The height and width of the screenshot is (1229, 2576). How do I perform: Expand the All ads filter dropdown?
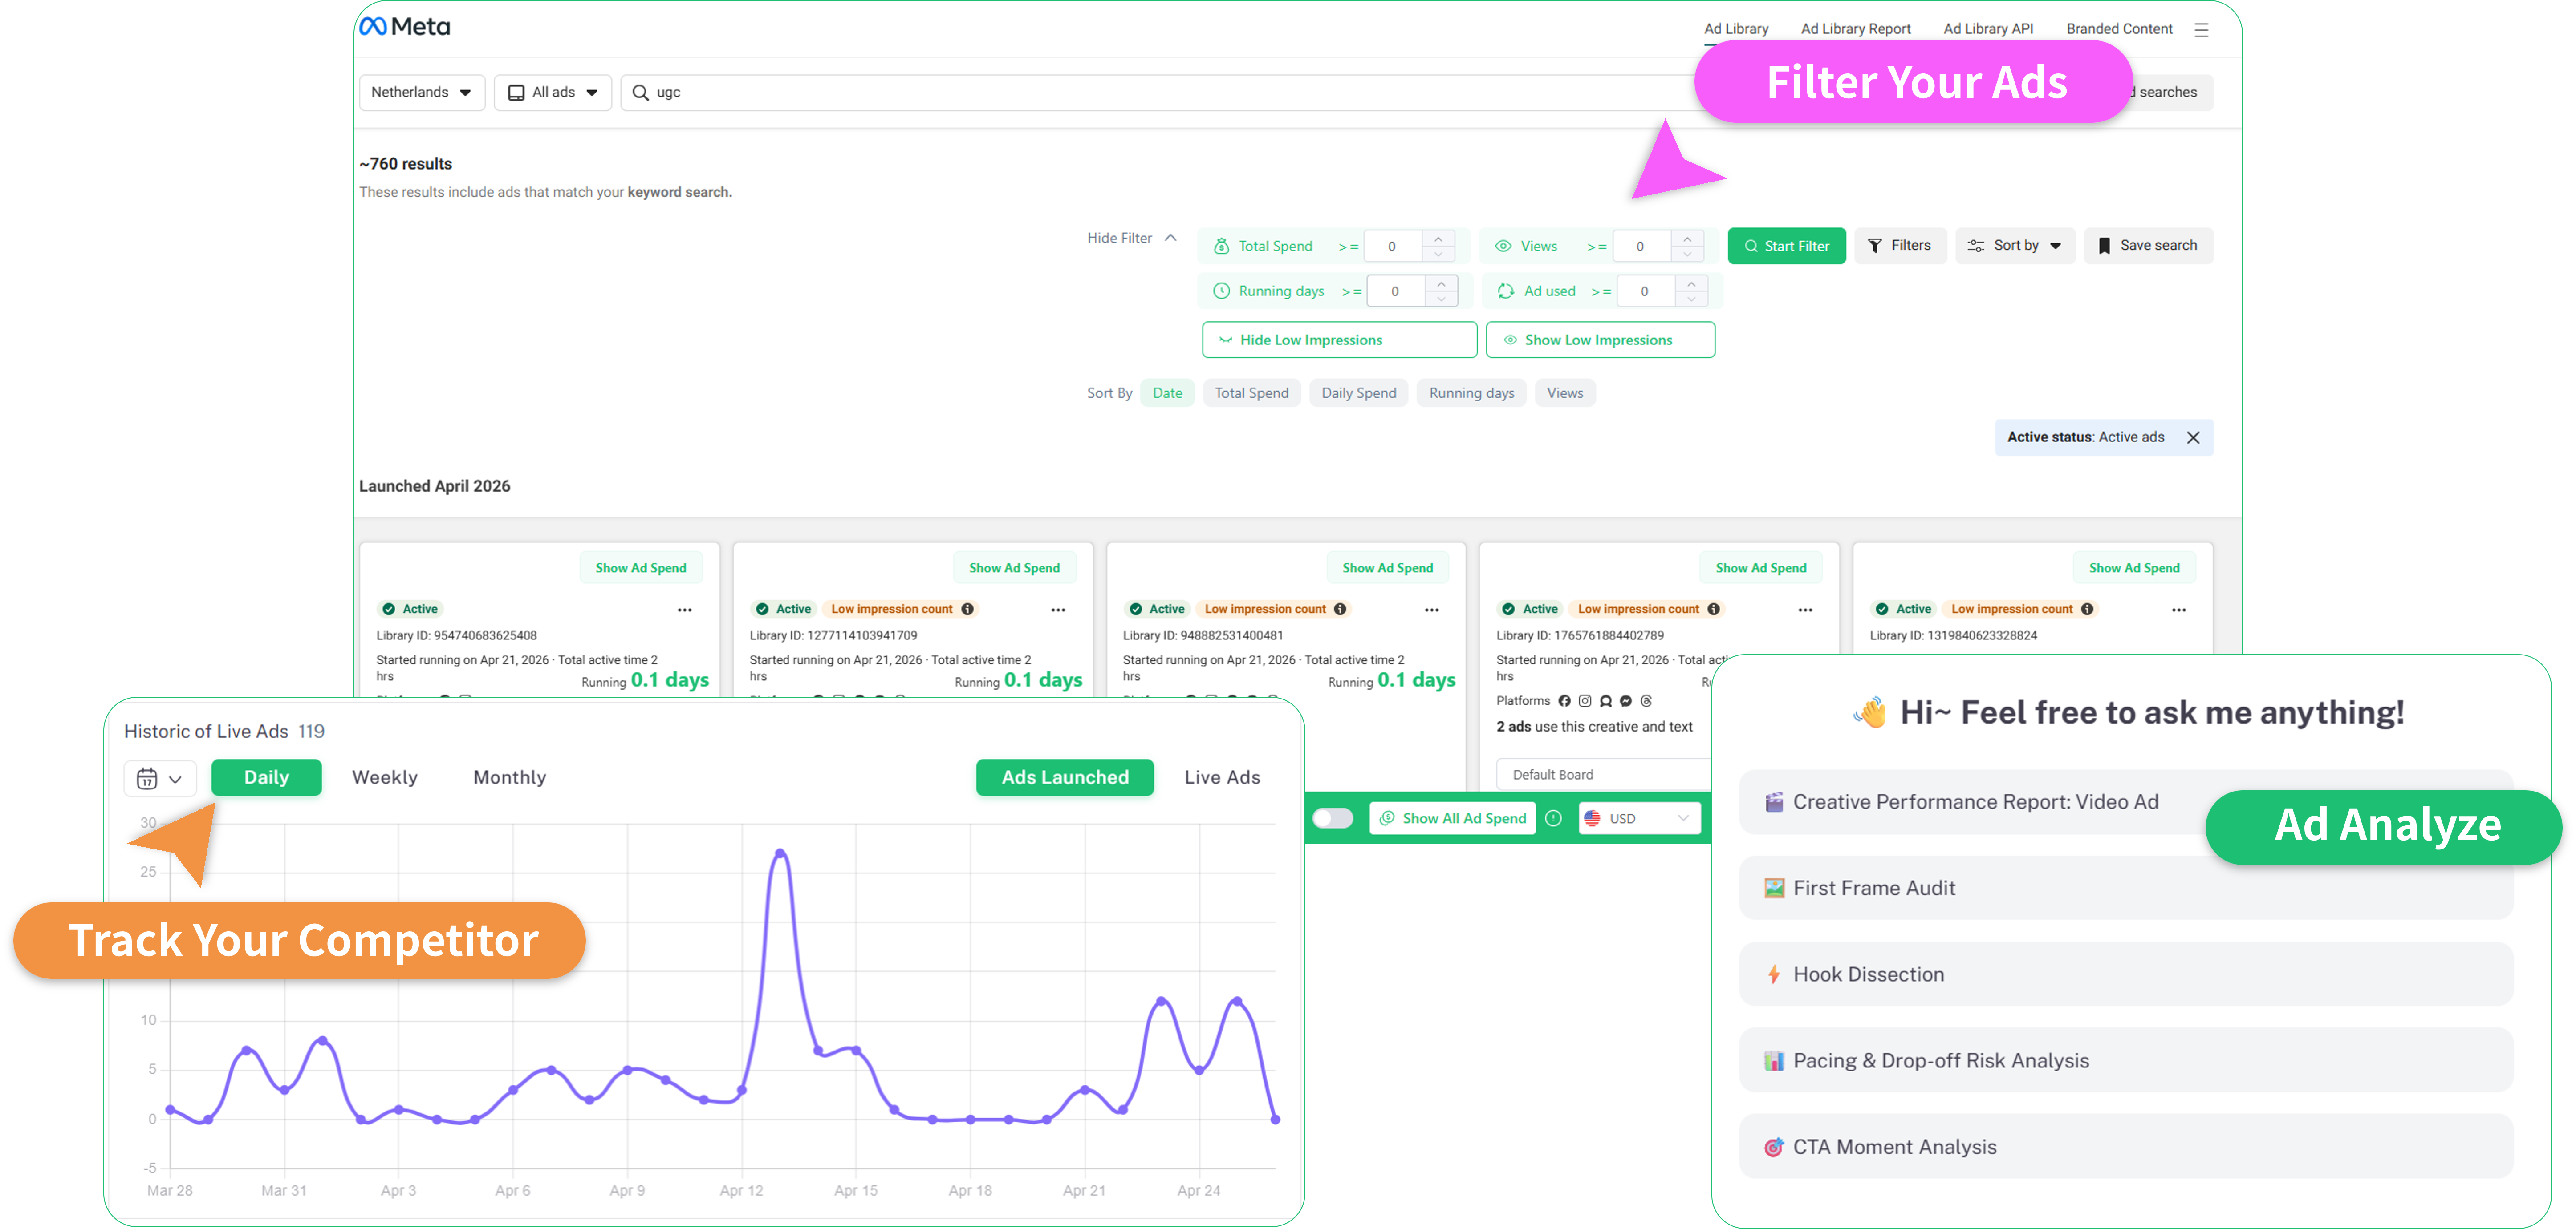point(552,92)
